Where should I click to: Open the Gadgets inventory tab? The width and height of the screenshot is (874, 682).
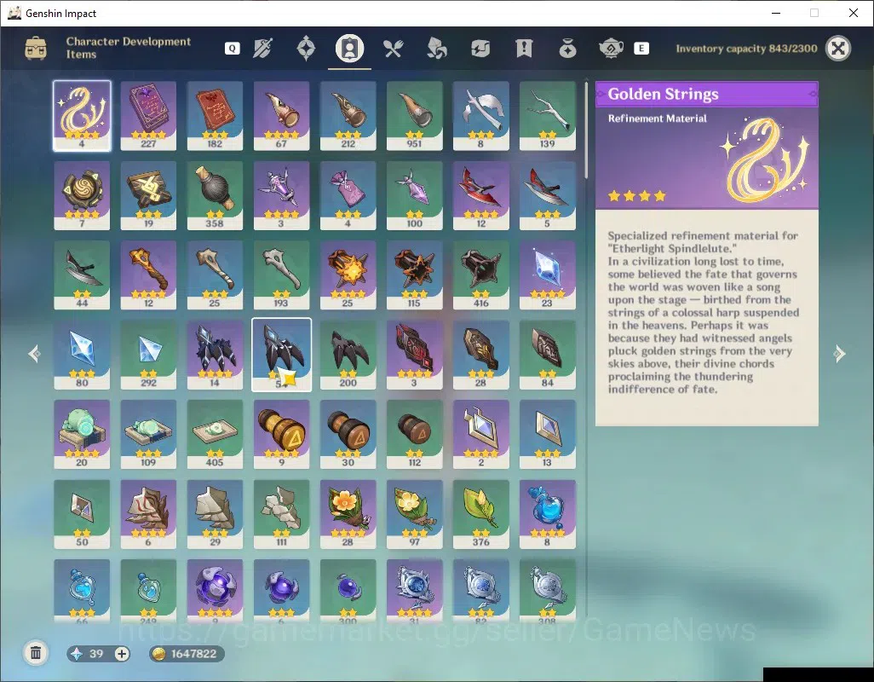click(480, 49)
